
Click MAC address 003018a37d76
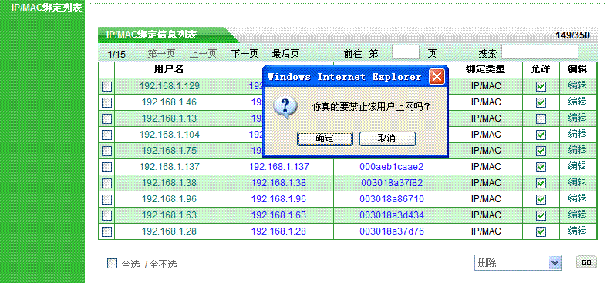(x=392, y=231)
